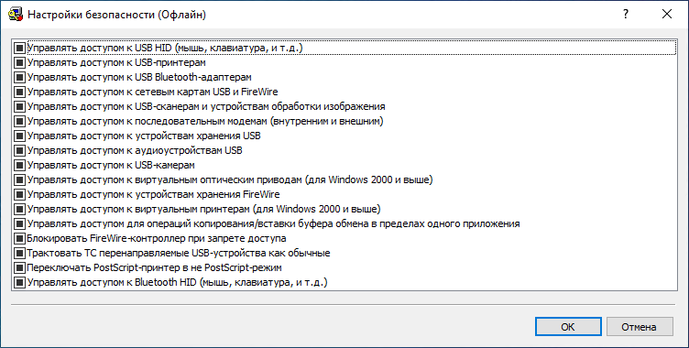The width and height of the screenshot is (689, 348).
Task: Toggle checkbox Блокировать FireWire-контроллер при запрете доступа
Action: pos(20,239)
